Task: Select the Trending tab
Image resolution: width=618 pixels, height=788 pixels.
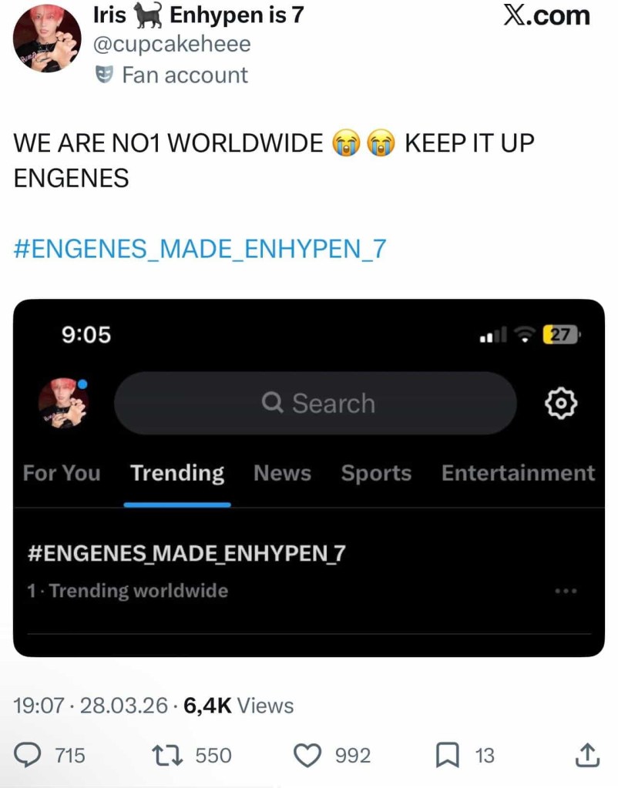Action: [x=177, y=473]
